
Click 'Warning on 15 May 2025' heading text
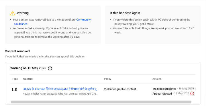pos(28,68)
